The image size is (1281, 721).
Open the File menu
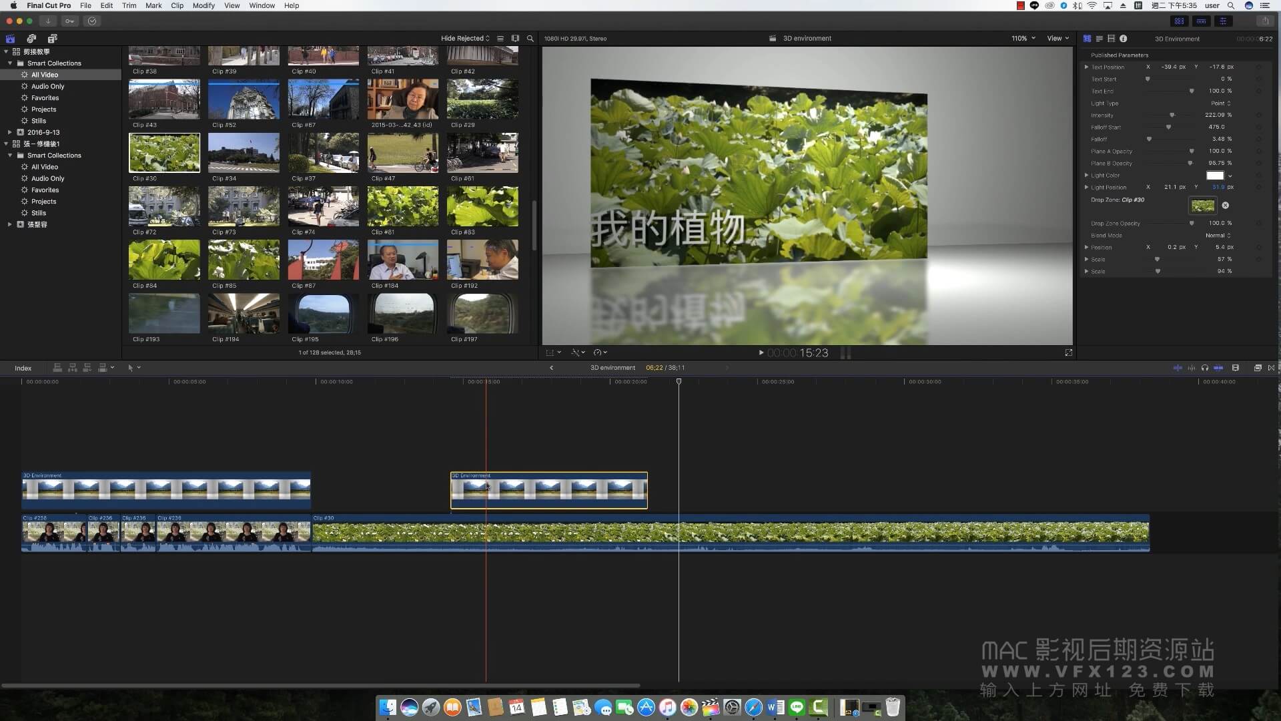click(85, 5)
